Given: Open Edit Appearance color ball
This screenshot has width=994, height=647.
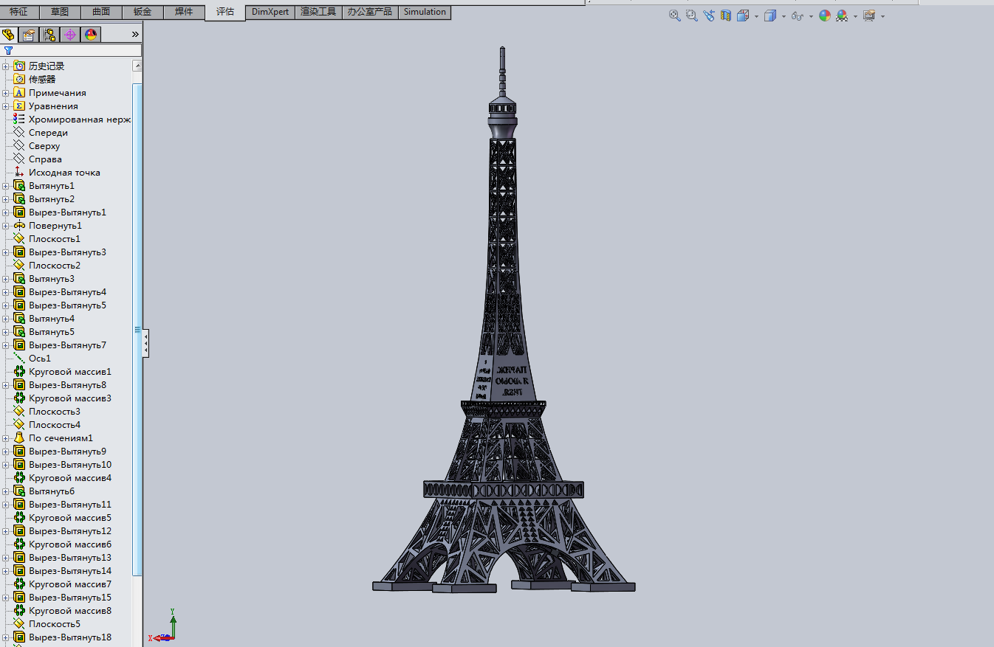Looking at the screenshot, I should (x=825, y=15).
